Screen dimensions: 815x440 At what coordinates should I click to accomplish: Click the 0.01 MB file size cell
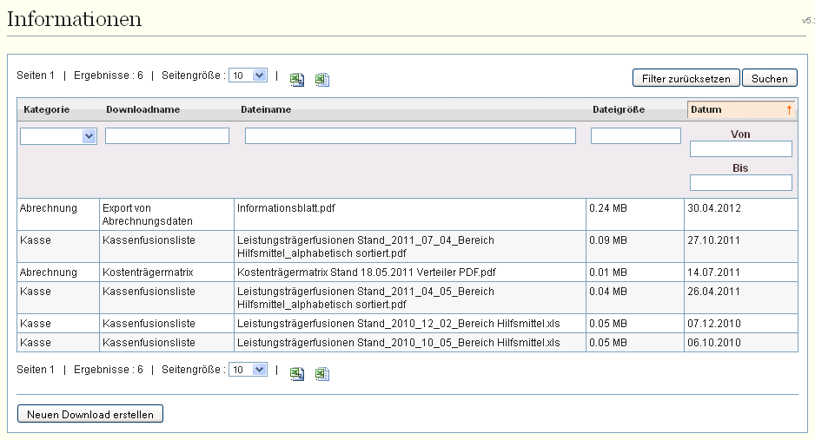(x=608, y=273)
